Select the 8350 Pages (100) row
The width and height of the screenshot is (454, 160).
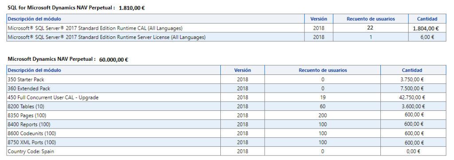(226, 115)
